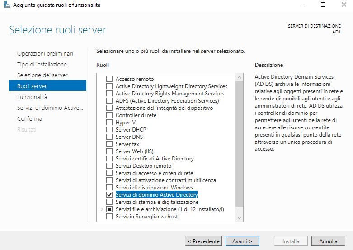Select the Server Web (IIS) label
The image size is (353, 250).
click(x=135, y=151)
